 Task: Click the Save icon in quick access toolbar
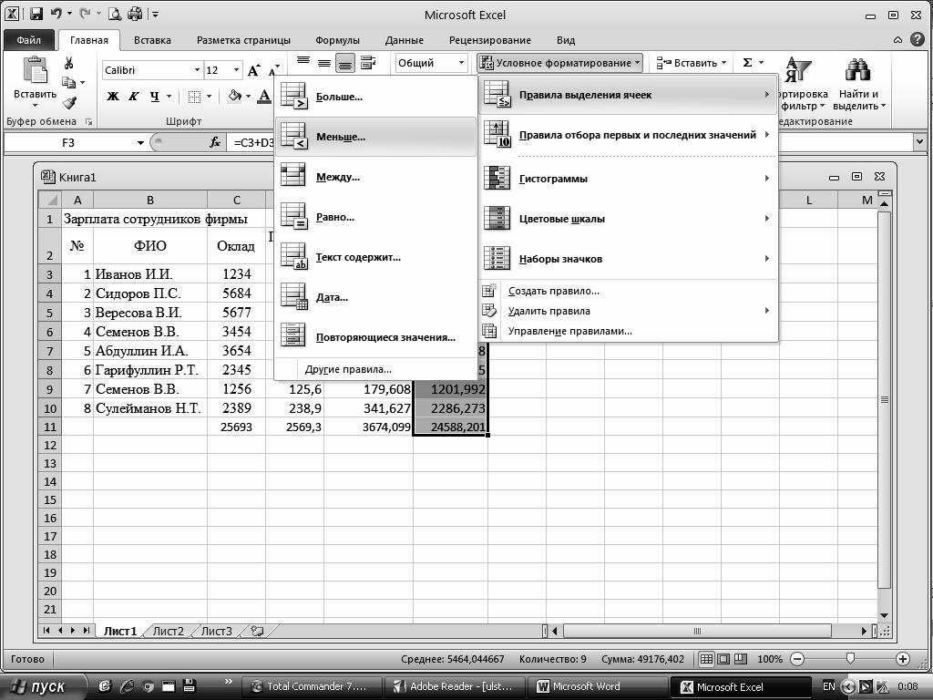[36, 14]
